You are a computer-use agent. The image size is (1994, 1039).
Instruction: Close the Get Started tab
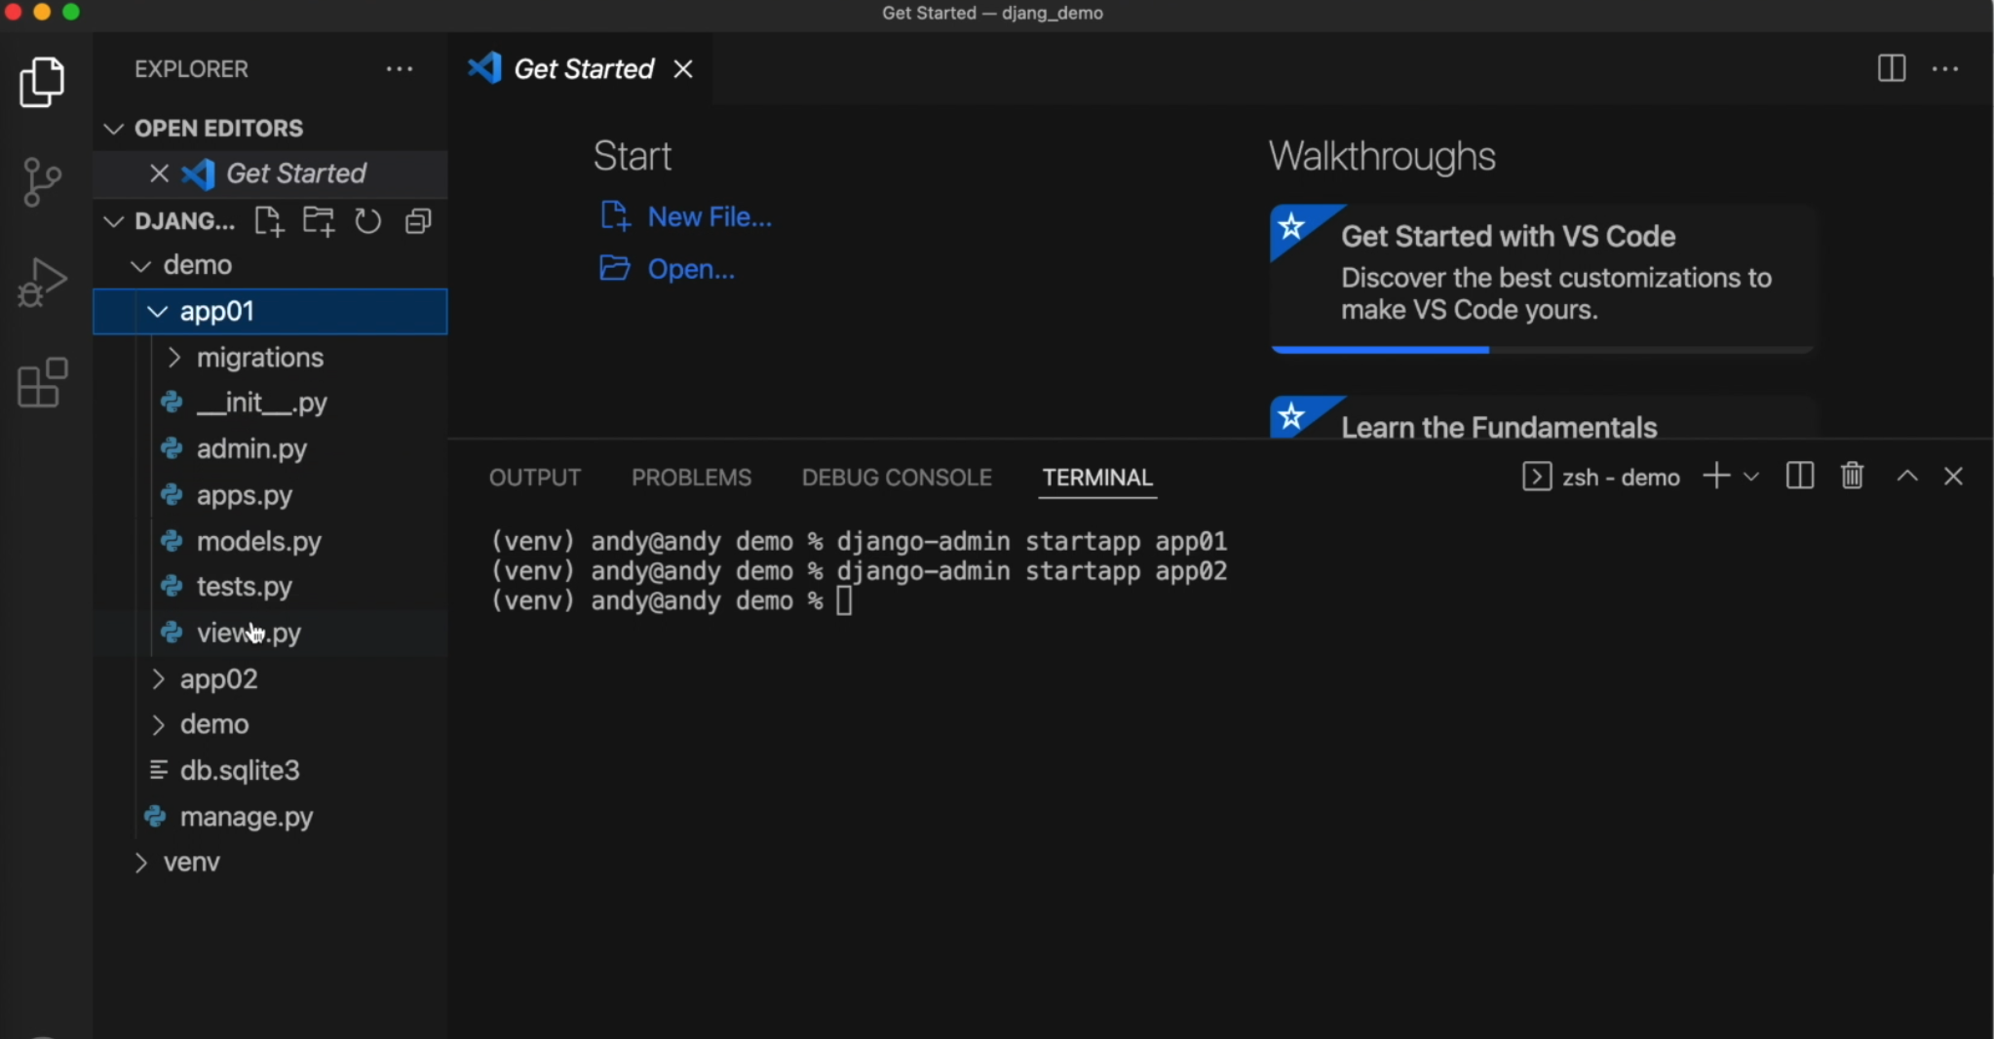pyautogui.click(x=683, y=69)
